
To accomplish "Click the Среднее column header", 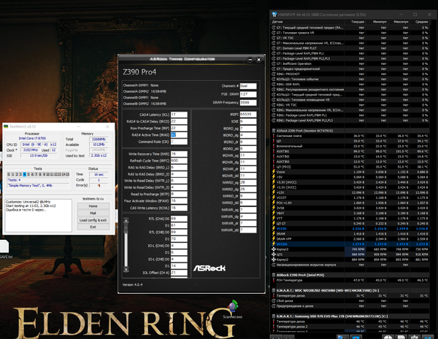I will click(420, 22).
